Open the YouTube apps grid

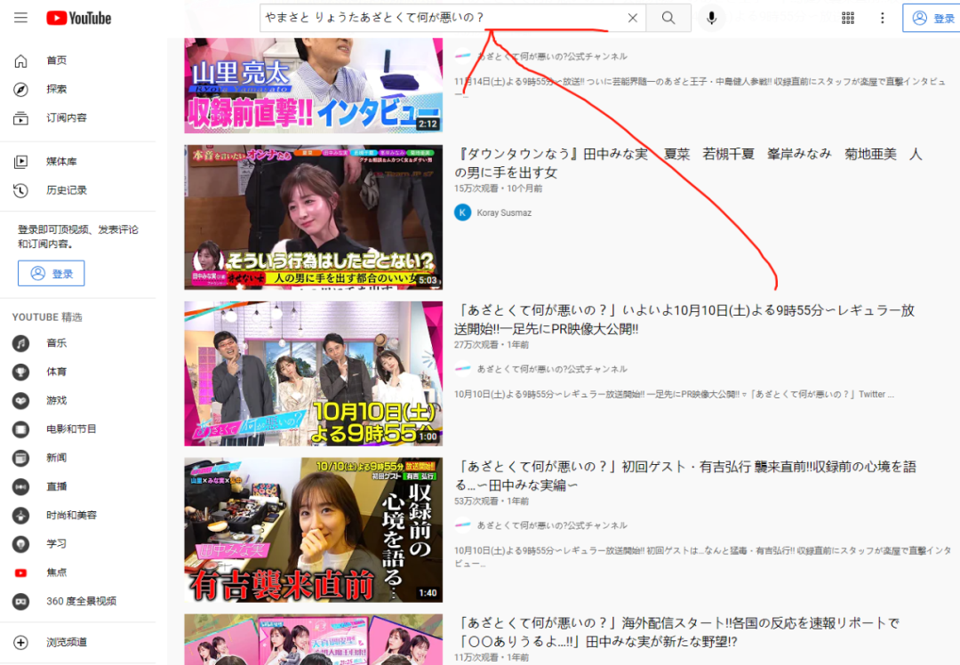847,18
